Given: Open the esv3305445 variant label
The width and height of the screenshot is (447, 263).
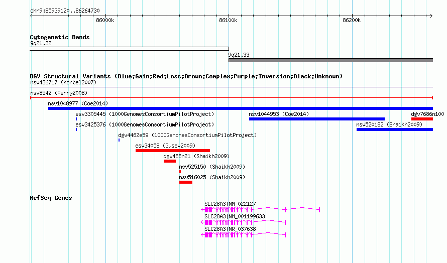Looking at the screenshot, I should [x=145, y=114].
